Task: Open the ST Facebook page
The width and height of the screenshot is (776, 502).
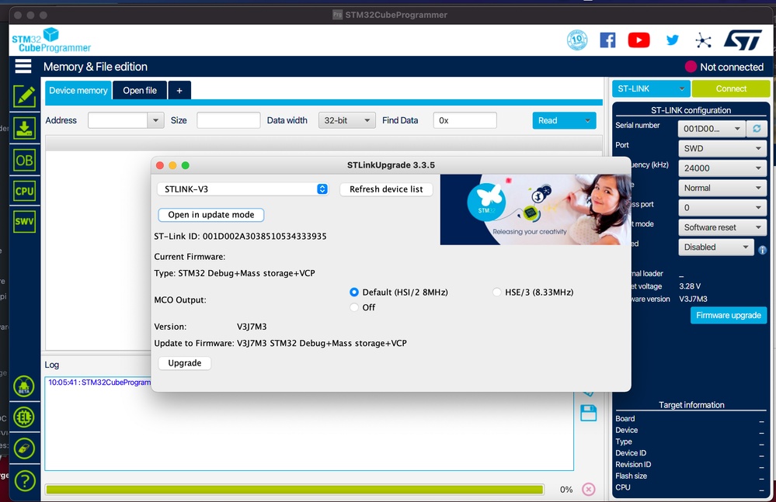Action: [607, 40]
